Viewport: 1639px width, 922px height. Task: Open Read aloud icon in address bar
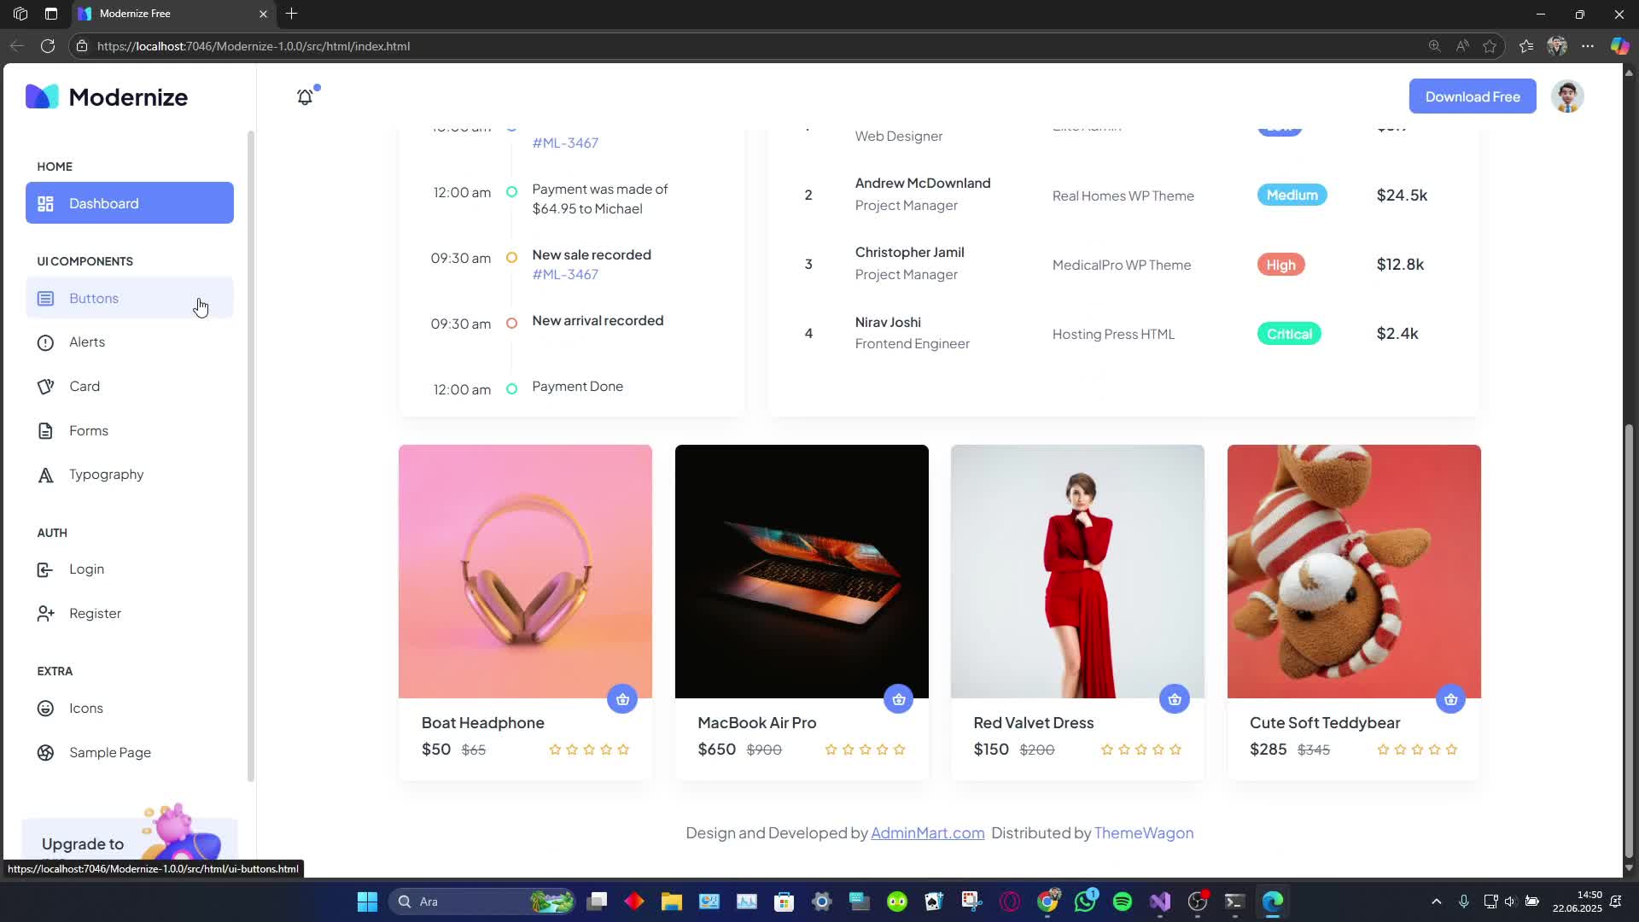(1462, 46)
